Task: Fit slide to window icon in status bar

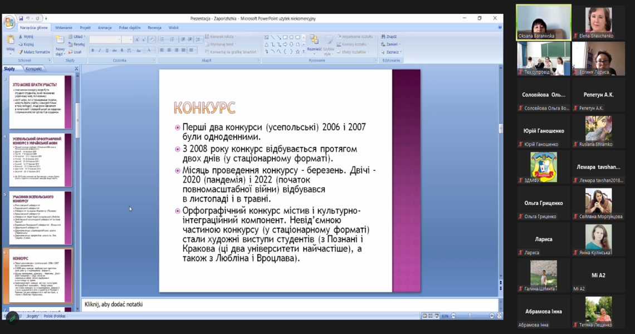Action: point(499,316)
